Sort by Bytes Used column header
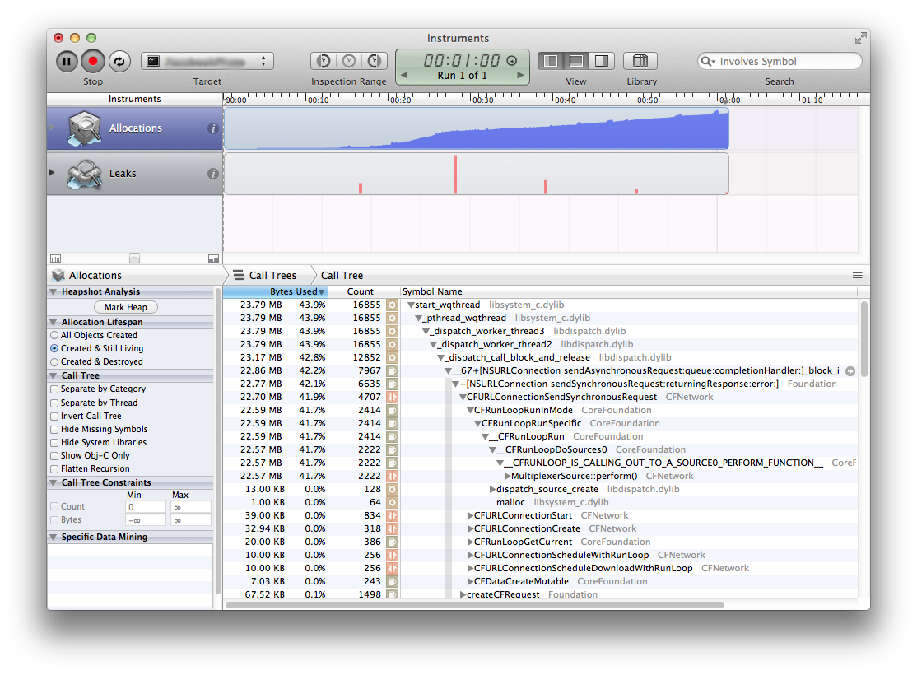The height and width of the screenshot is (675, 917). [x=276, y=291]
